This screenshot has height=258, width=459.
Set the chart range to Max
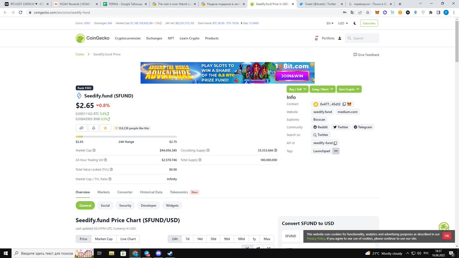tap(267, 239)
